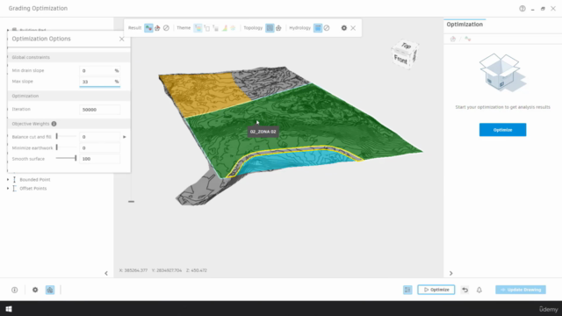Click the Top face of view cube
The height and width of the screenshot is (316, 562).
coord(406,46)
